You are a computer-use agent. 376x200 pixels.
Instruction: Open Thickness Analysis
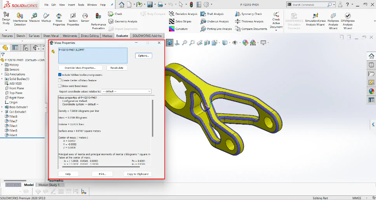(x=249, y=21)
